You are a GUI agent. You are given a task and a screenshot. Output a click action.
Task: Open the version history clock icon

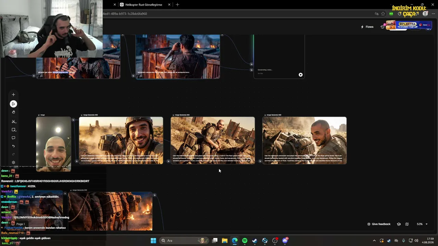383,27
